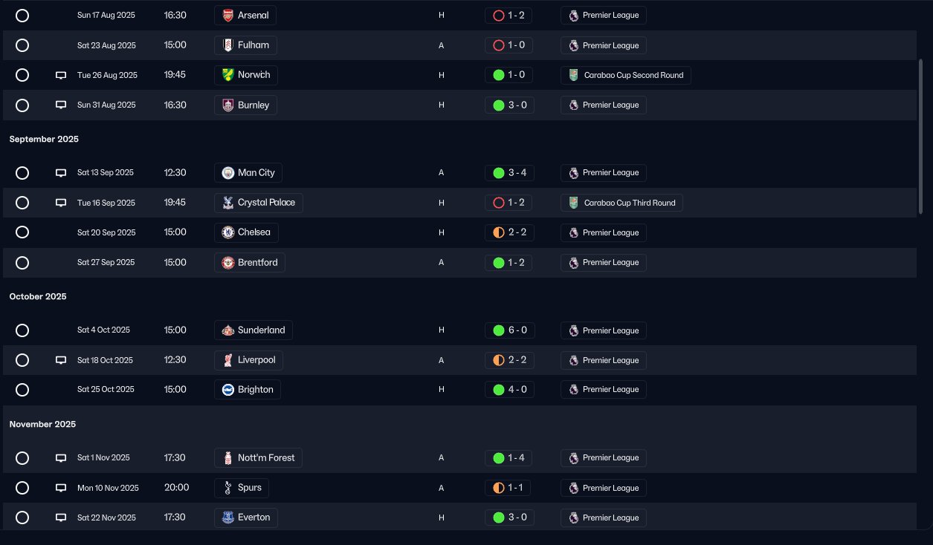This screenshot has height=545, width=933.
Task: Open the Nott'm Forest team button
Action: (x=258, y=458)
